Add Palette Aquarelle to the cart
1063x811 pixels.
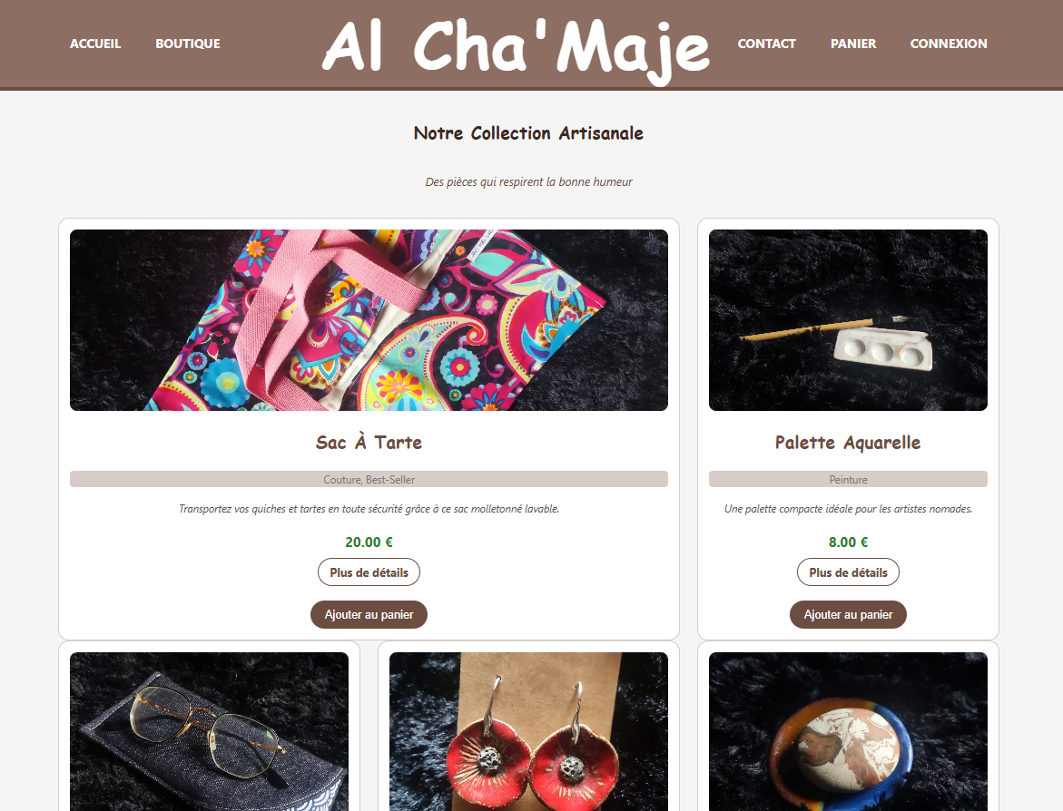click(x=848, y=614)
